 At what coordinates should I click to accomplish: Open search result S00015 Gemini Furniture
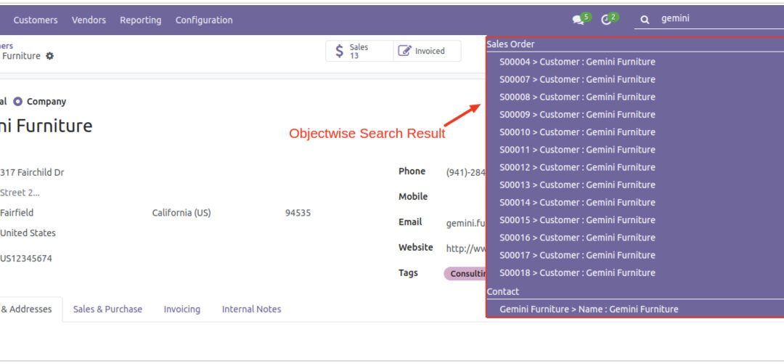pos(577,220)
